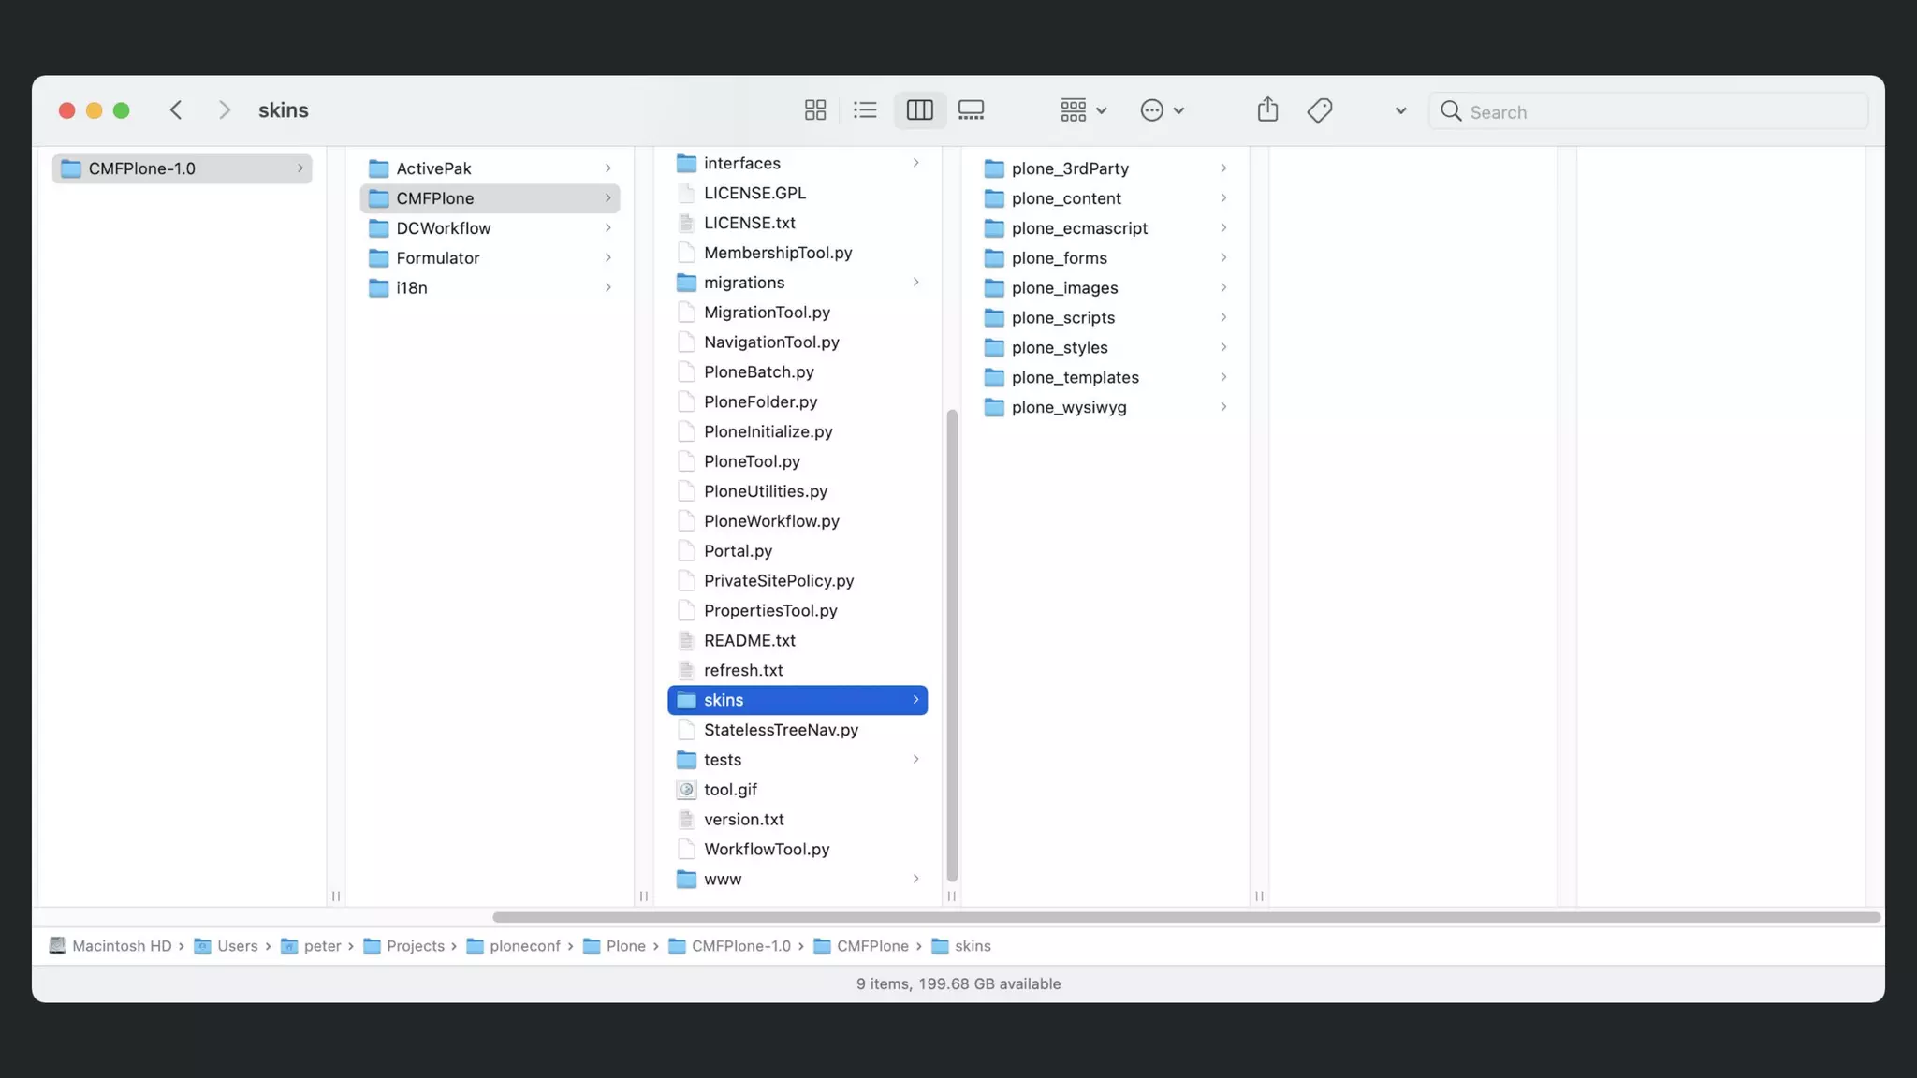The image size is (1917, 1078).
Task: Click the Share icon
Action: pos(1267,110)
